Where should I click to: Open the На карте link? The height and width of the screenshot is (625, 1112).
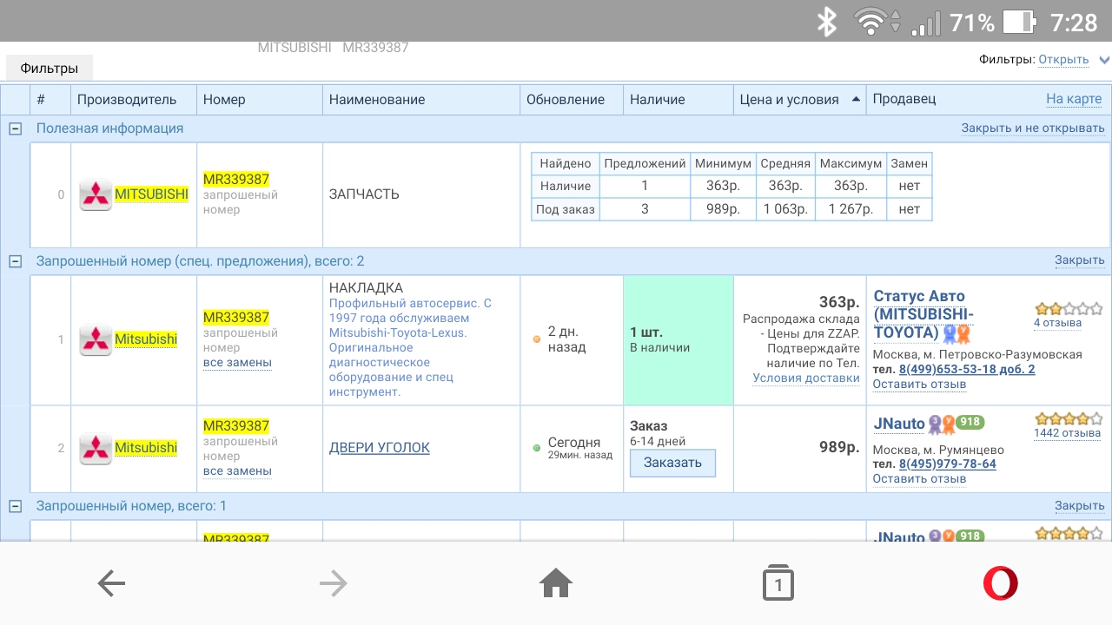pyautogui.click(x=1074, y=99)
